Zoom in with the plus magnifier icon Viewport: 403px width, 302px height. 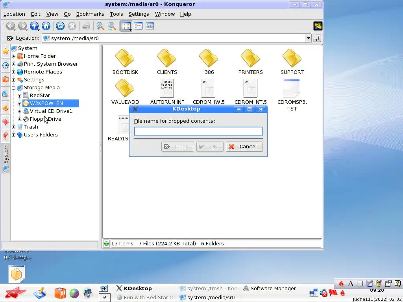100,26
